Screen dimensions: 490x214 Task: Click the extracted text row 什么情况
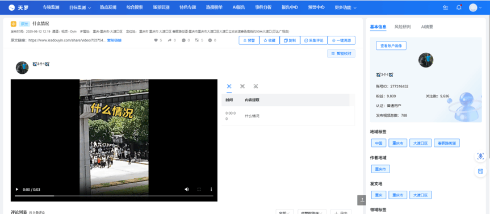[x=288, y=116]
